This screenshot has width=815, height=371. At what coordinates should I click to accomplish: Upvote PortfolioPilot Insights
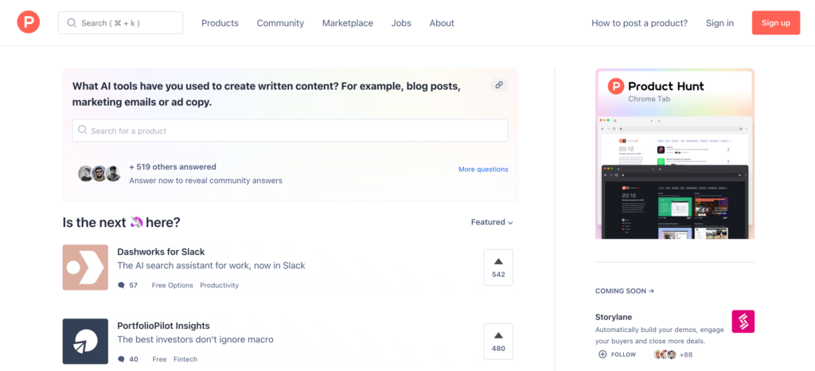498,342
